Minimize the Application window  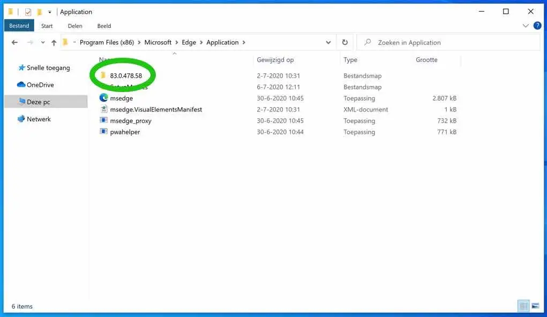point(482,11)
